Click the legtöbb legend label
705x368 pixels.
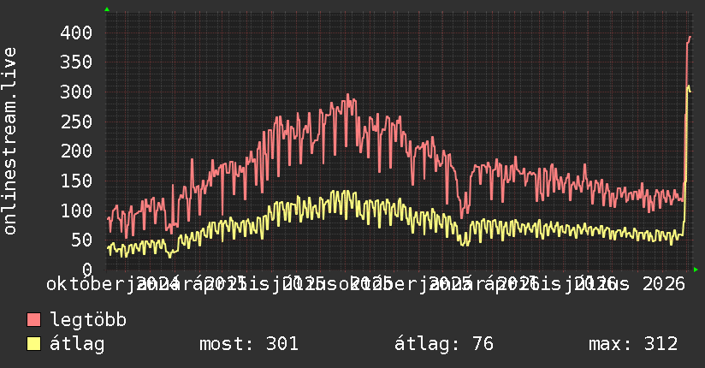pos(88,320)
